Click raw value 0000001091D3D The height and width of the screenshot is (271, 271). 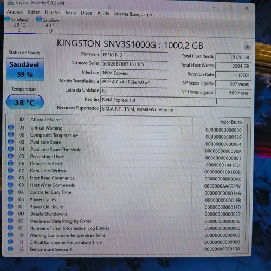point(223,172)
